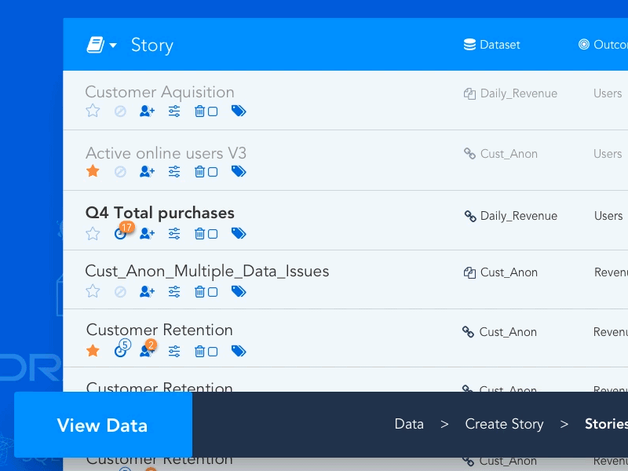The height and width of the screenshot is (471, 628).
Task: Click Cust_Anon dataset in first Customer Retention row
Action: tap(508, 332)
